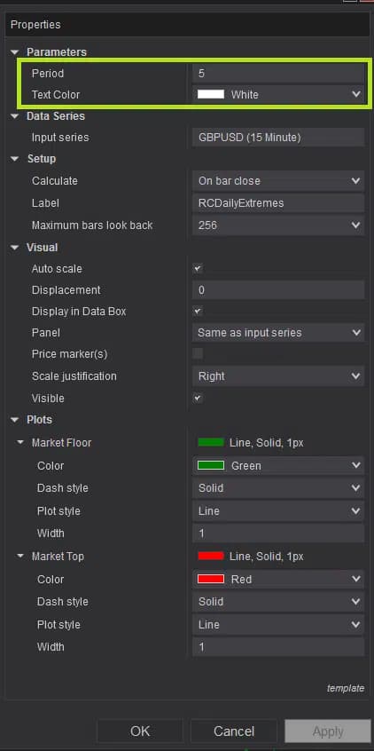
Task: Open the template link
Action: (346, 688)
